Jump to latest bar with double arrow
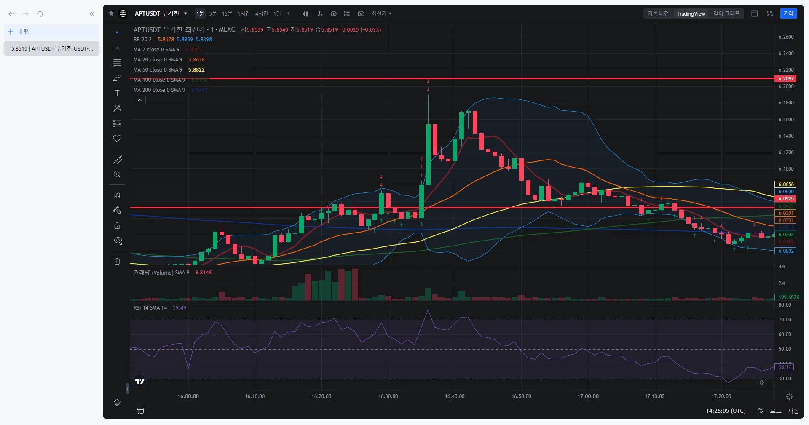 coord(762,382)
